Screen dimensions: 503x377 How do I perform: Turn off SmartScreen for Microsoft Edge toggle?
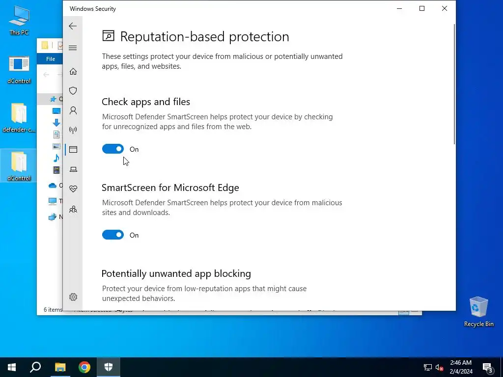point(113,235)
